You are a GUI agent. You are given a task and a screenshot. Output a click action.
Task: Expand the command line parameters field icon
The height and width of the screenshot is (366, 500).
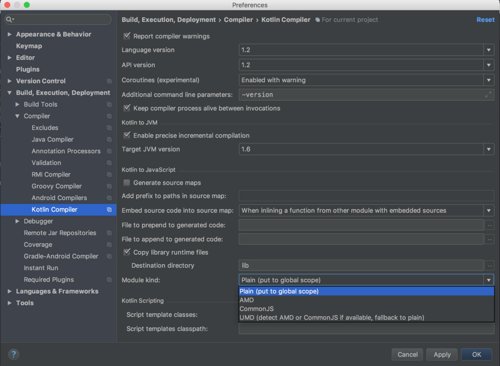click(488, 95)
